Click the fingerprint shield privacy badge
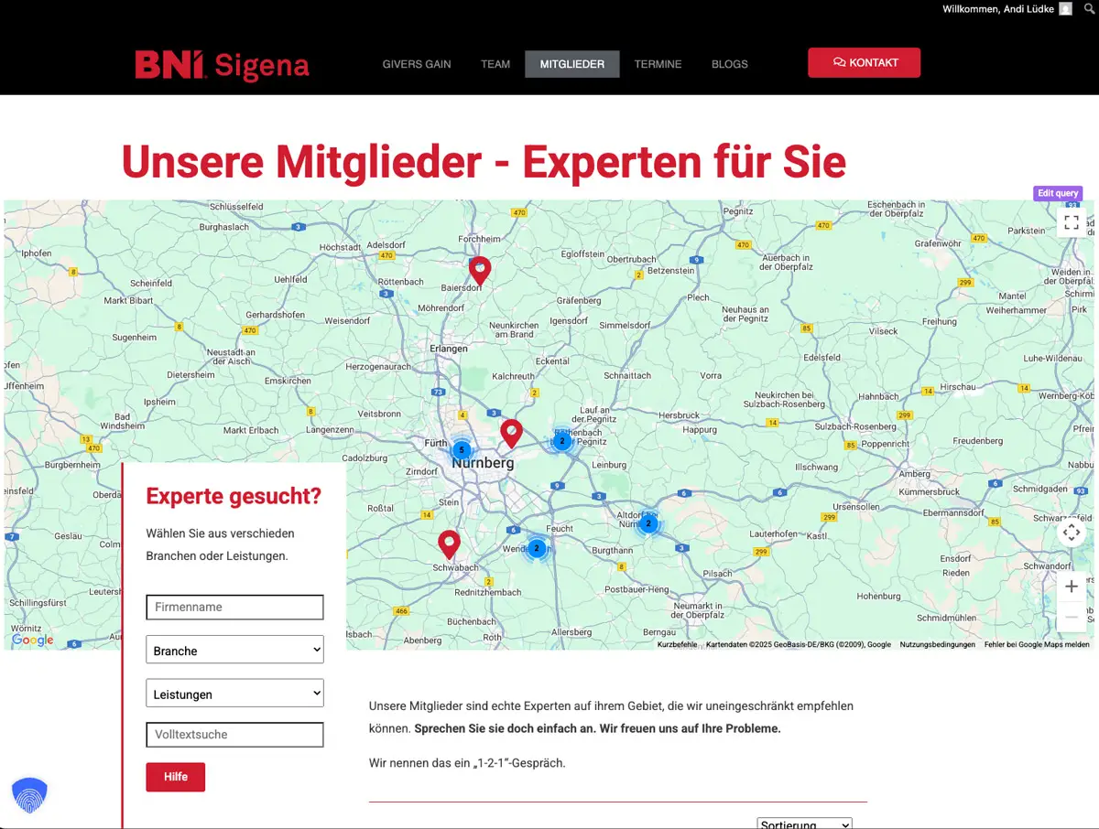This screenshot has width=1099, height=829. (29, 795)
